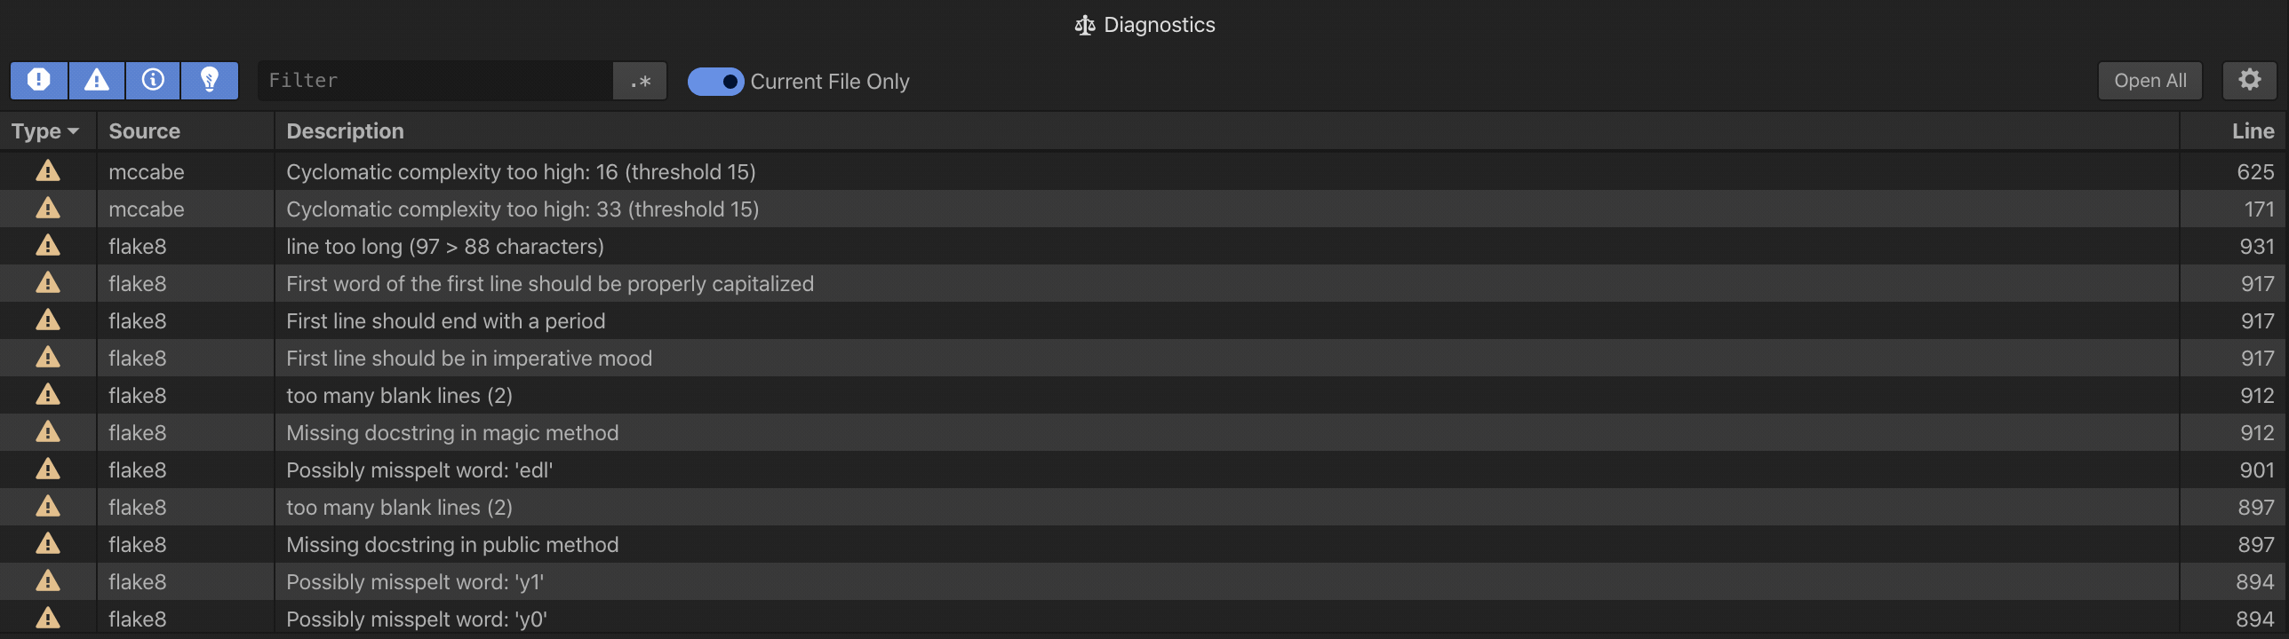Sort by Line column header
2289x639 pixels.
click(2252, 131)
